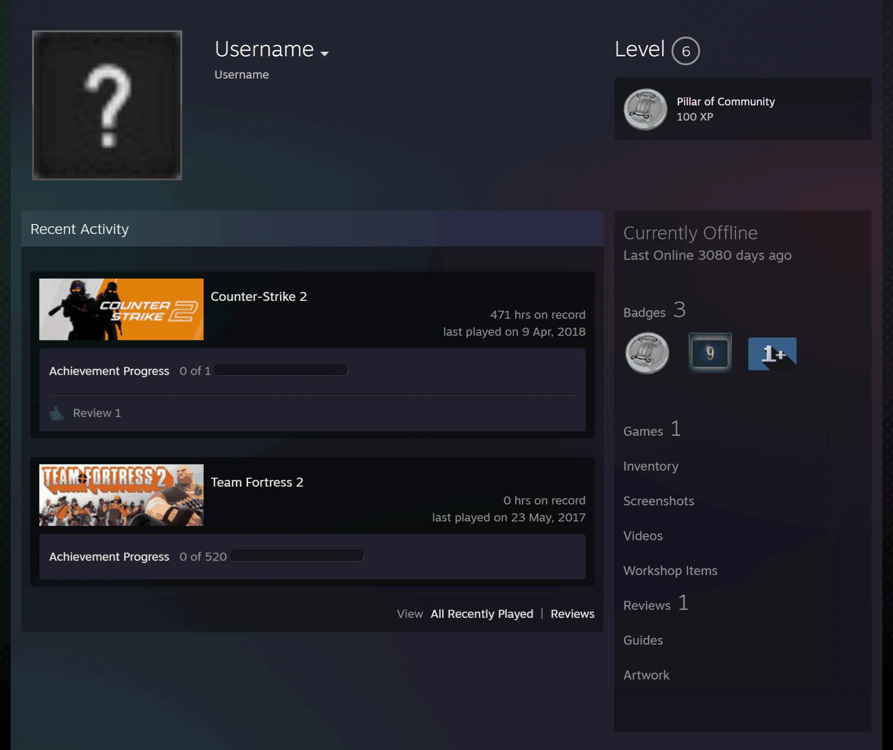The height and width of the screenshot is (750, 893).
Task: Click the Achievement Progress label for Team Fortress 2
Action: click(x=109, y=557)
